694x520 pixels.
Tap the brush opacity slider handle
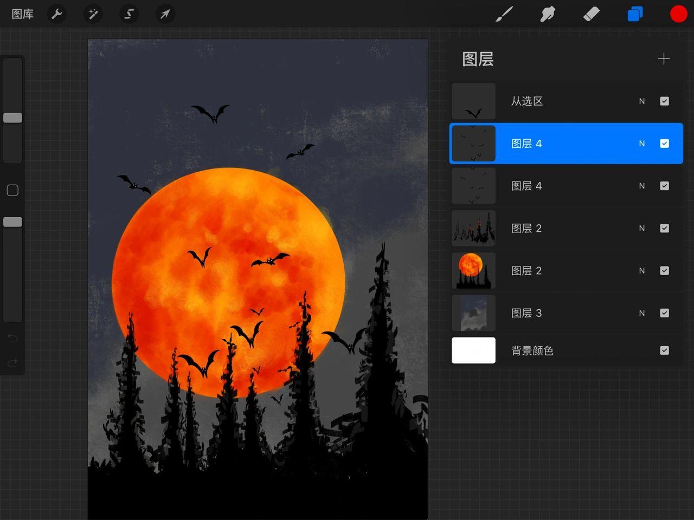pos(12,222)
